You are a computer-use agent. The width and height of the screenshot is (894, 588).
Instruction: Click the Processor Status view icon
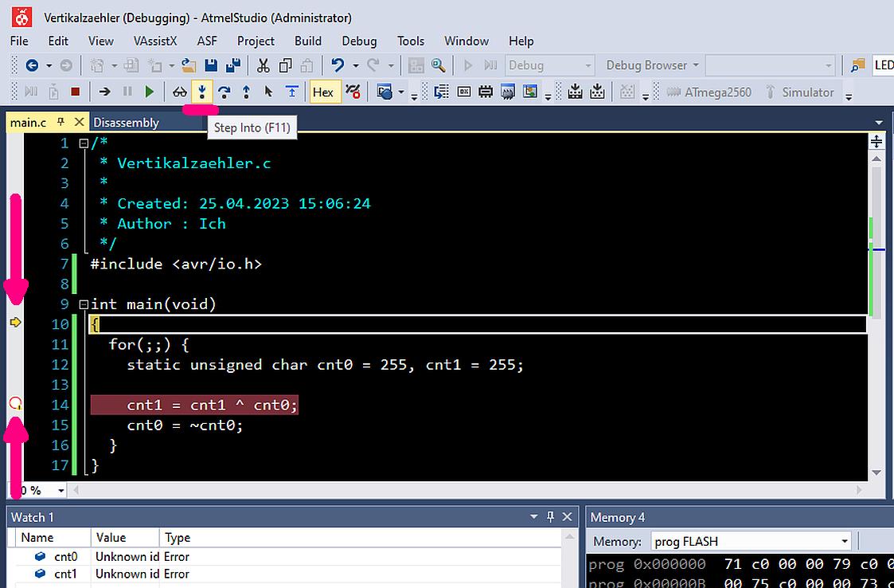507,92
